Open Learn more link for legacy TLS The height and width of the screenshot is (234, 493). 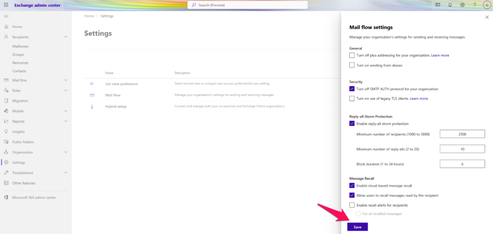419,99
